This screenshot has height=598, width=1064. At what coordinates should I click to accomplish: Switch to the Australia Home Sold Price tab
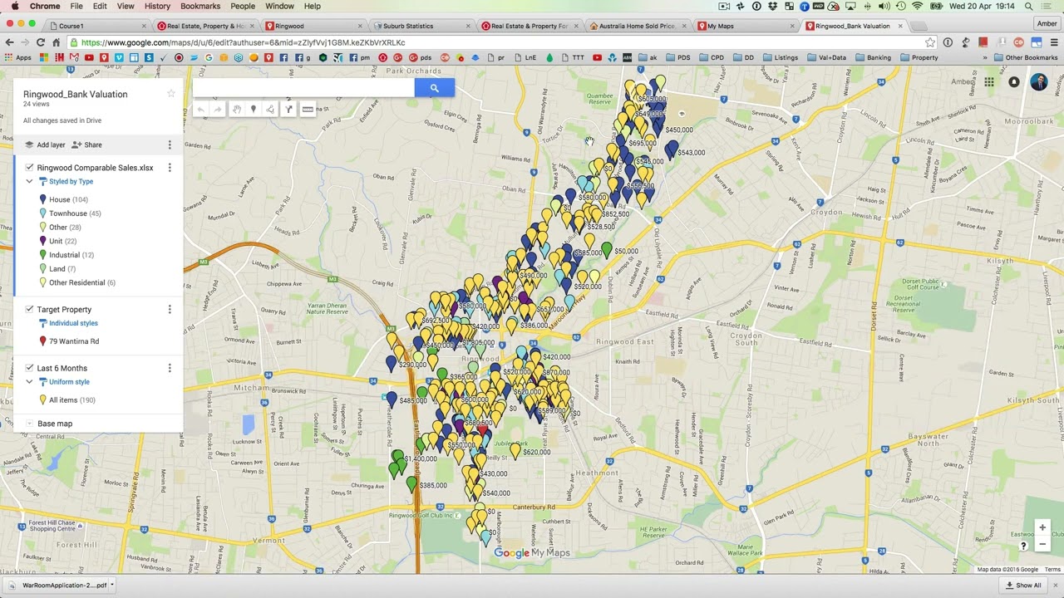coord(637,26)
